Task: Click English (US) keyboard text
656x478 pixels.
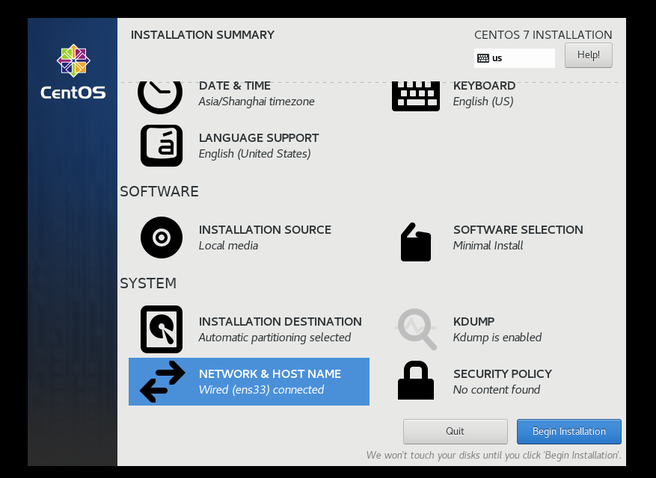Action: (483, 102)
